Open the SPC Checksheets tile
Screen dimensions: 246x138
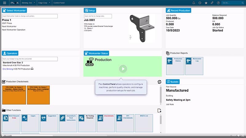[x=125, y=123]
